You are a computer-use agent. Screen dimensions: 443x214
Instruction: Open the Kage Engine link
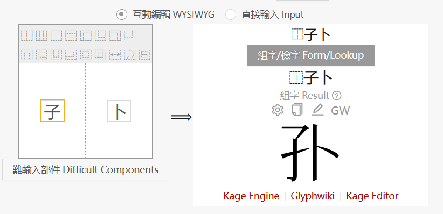[x=251, y=196]
